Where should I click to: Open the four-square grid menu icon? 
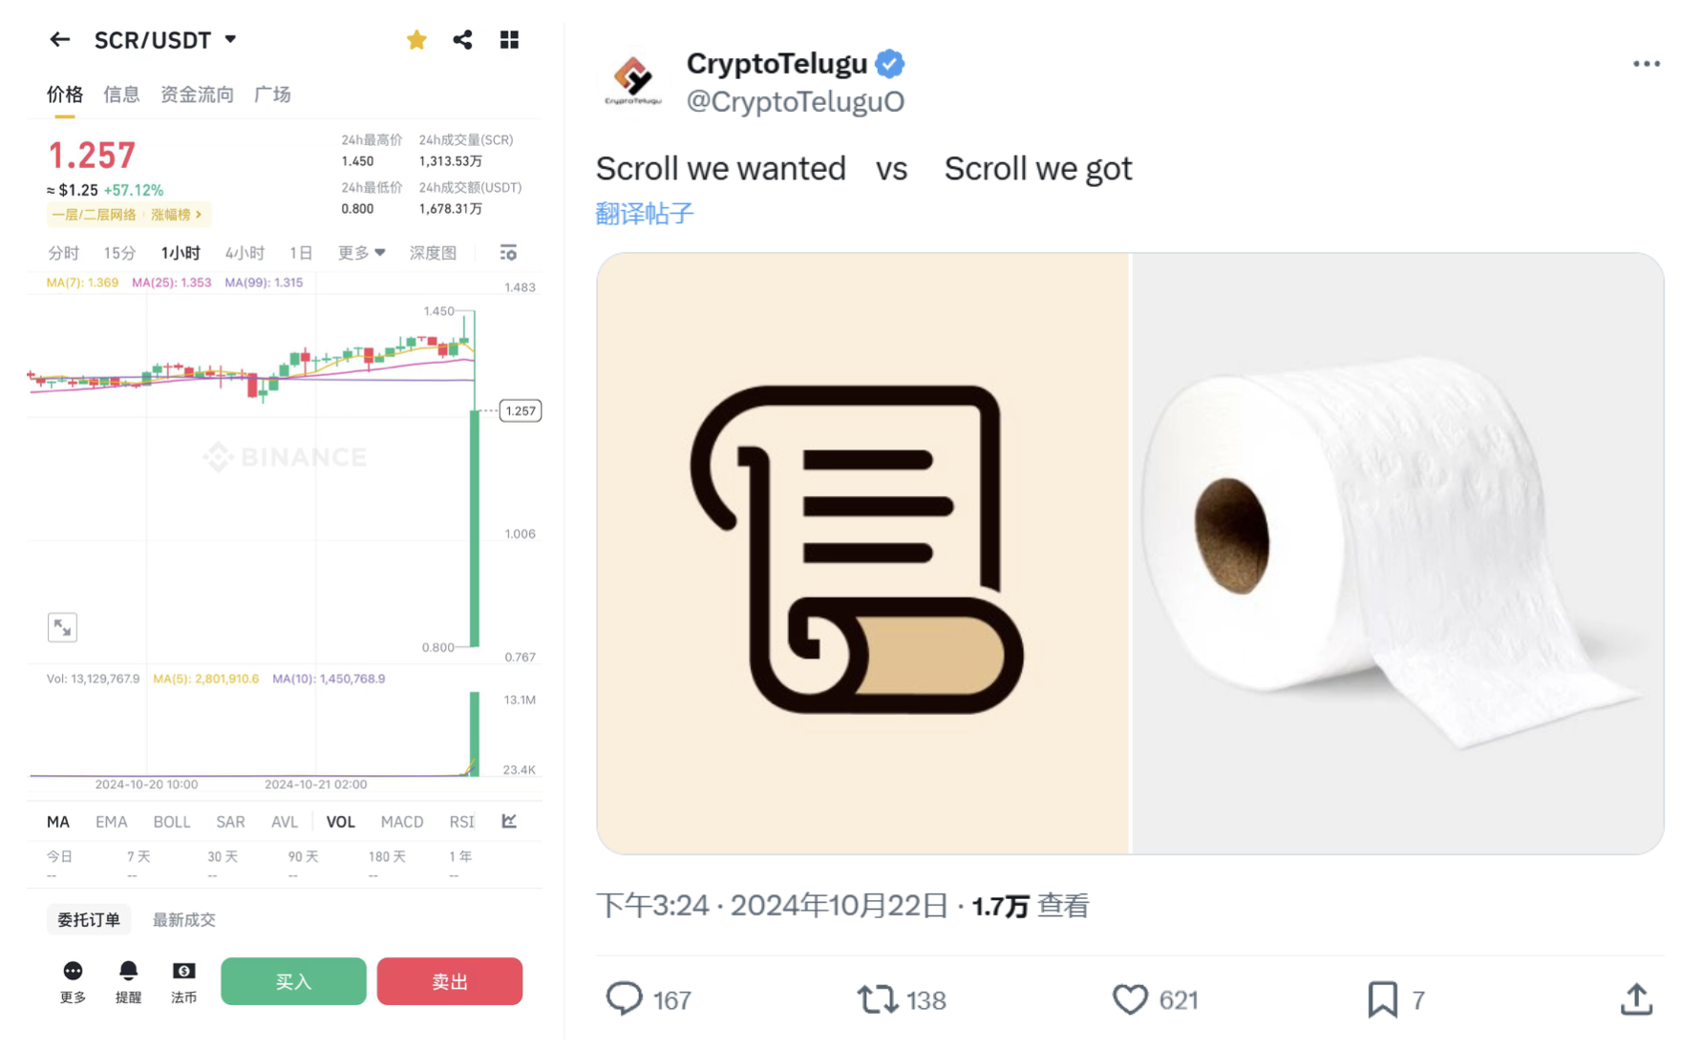tap(509, 40)
